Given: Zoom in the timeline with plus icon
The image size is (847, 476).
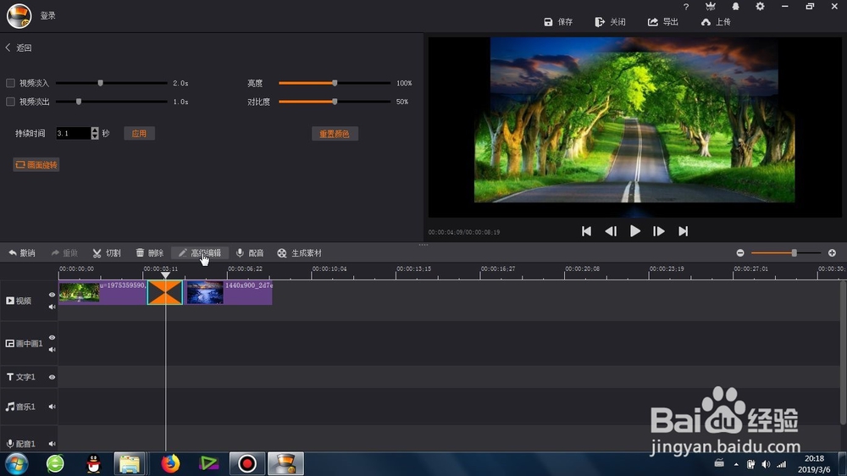Looking at the screenshot, I should tap(832, 253).
